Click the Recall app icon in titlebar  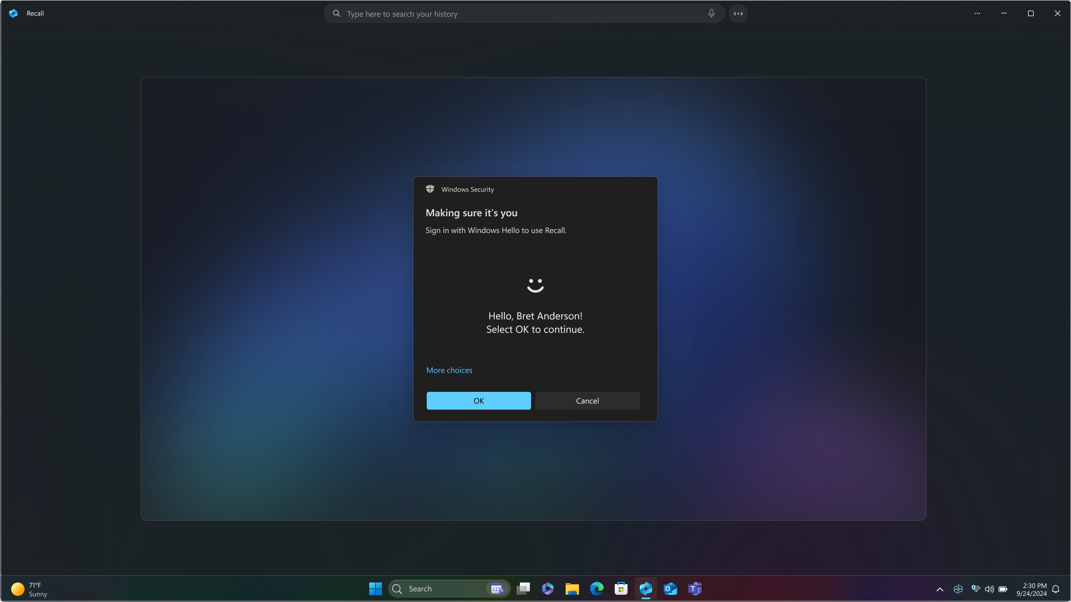[14, 13]
